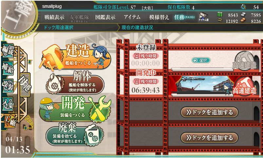This screenshot has width=263, height=158.
Task: Click the red 高速建造 instant build icon
Action: 245,87
